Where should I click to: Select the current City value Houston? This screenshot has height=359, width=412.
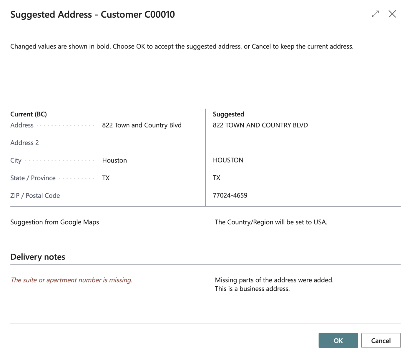pyautogui.click(x=114, y=160)
